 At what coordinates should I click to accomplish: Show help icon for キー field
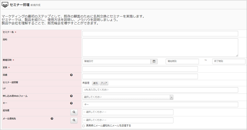[x=71, y=103]
